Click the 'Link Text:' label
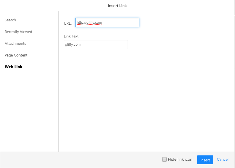Screen dimensions: 235x168 (x=72, y=36)
